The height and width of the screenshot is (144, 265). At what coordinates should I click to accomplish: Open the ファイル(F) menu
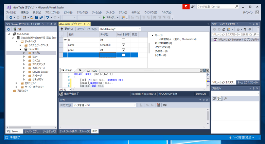click(11, 13)
